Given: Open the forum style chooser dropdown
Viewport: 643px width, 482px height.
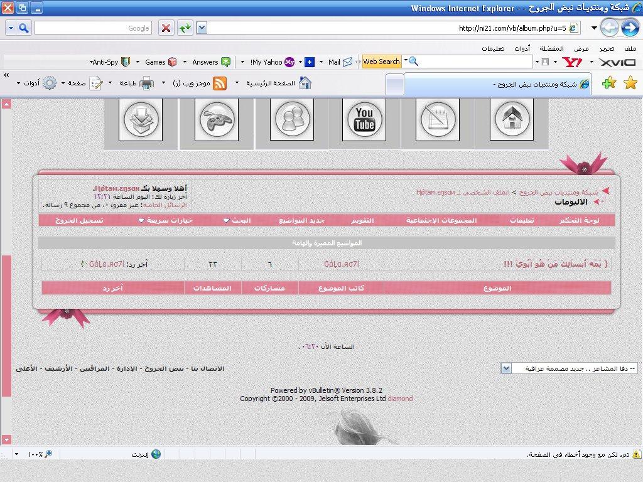Looking at the screenshot, I should click(506, 368).
